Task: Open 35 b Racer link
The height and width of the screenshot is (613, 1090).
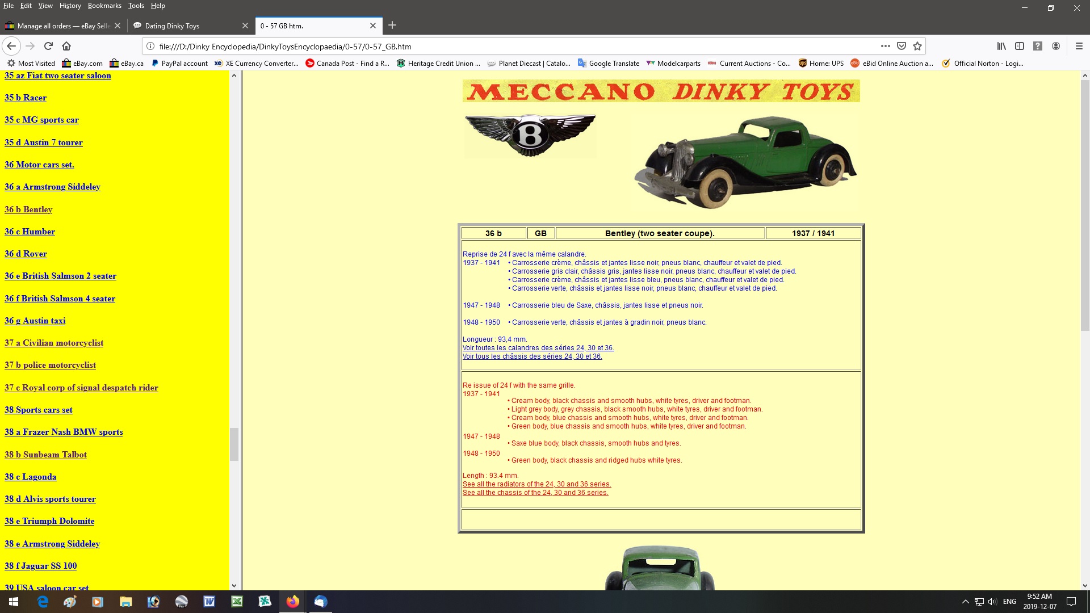Action: point(26,98)
